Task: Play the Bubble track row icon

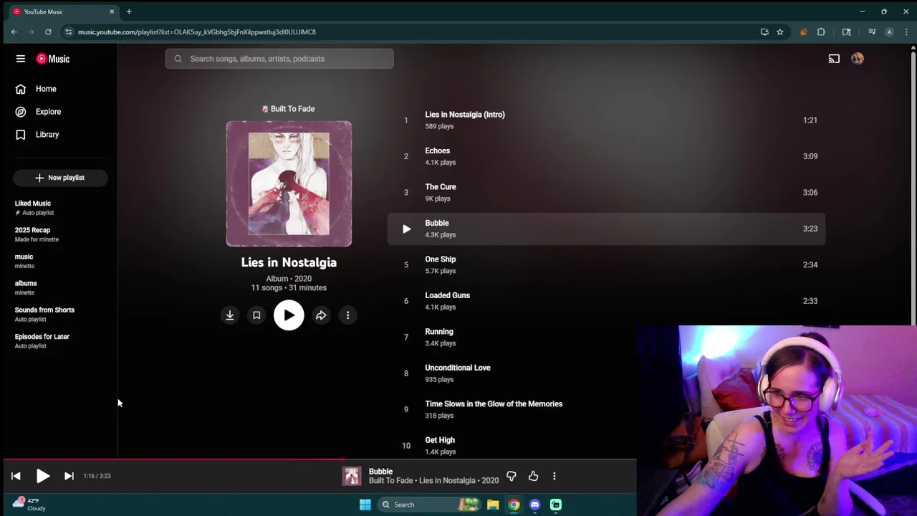Action: coord(406,229)
